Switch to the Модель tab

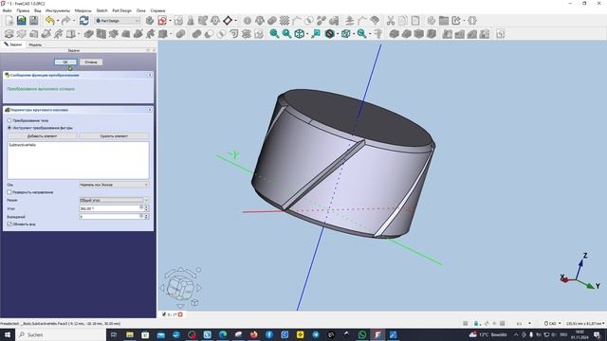[35, 45]
